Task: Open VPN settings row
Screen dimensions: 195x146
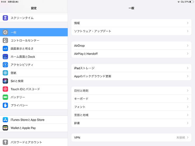Action: [x=131, y=138]
